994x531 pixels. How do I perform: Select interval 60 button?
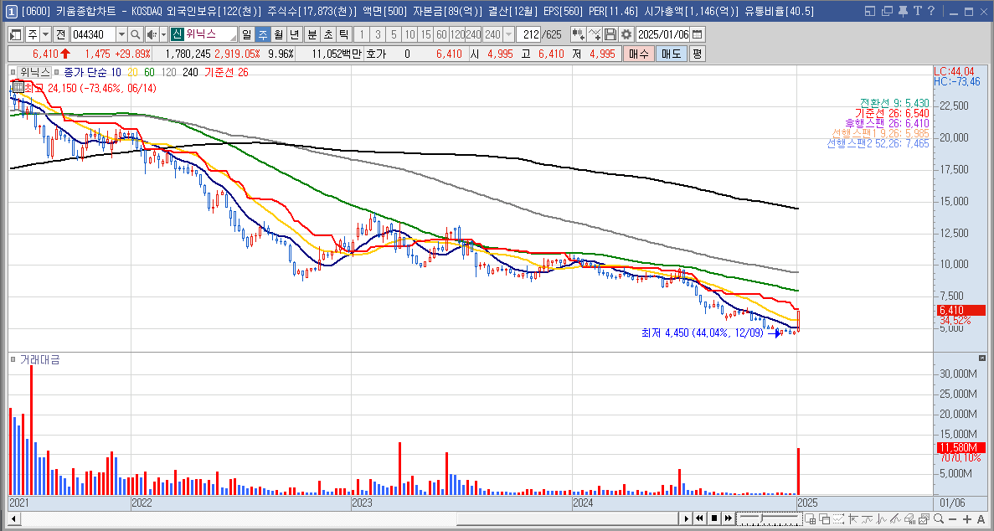[441, 34]
